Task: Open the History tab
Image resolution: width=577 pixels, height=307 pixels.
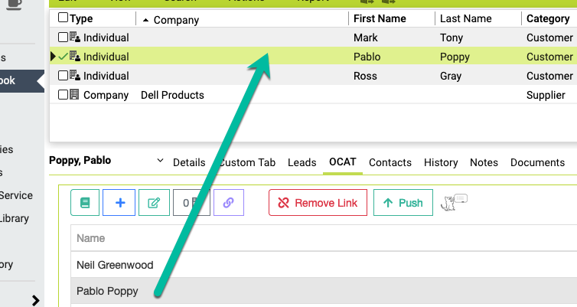Action: [x=441, y=162]
